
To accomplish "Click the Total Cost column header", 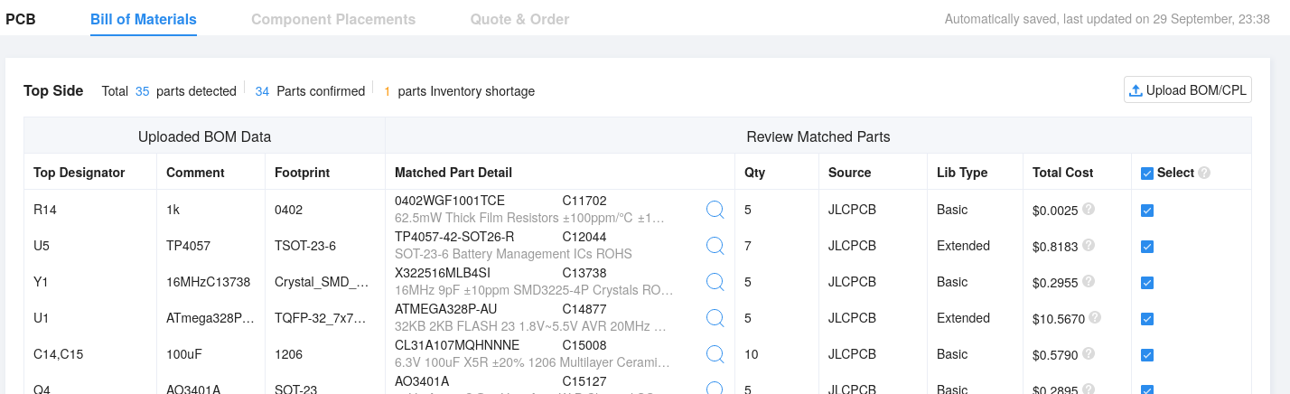I will tap(1062, 173).
